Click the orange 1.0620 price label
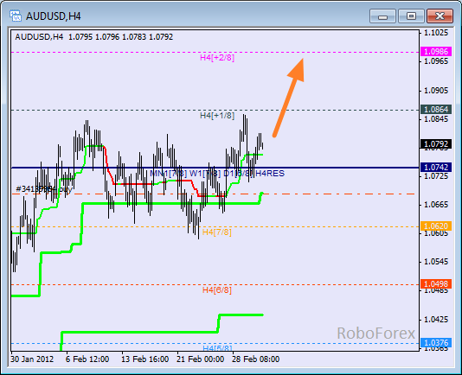This screenshot has width=462, height=375. [436, 226]
